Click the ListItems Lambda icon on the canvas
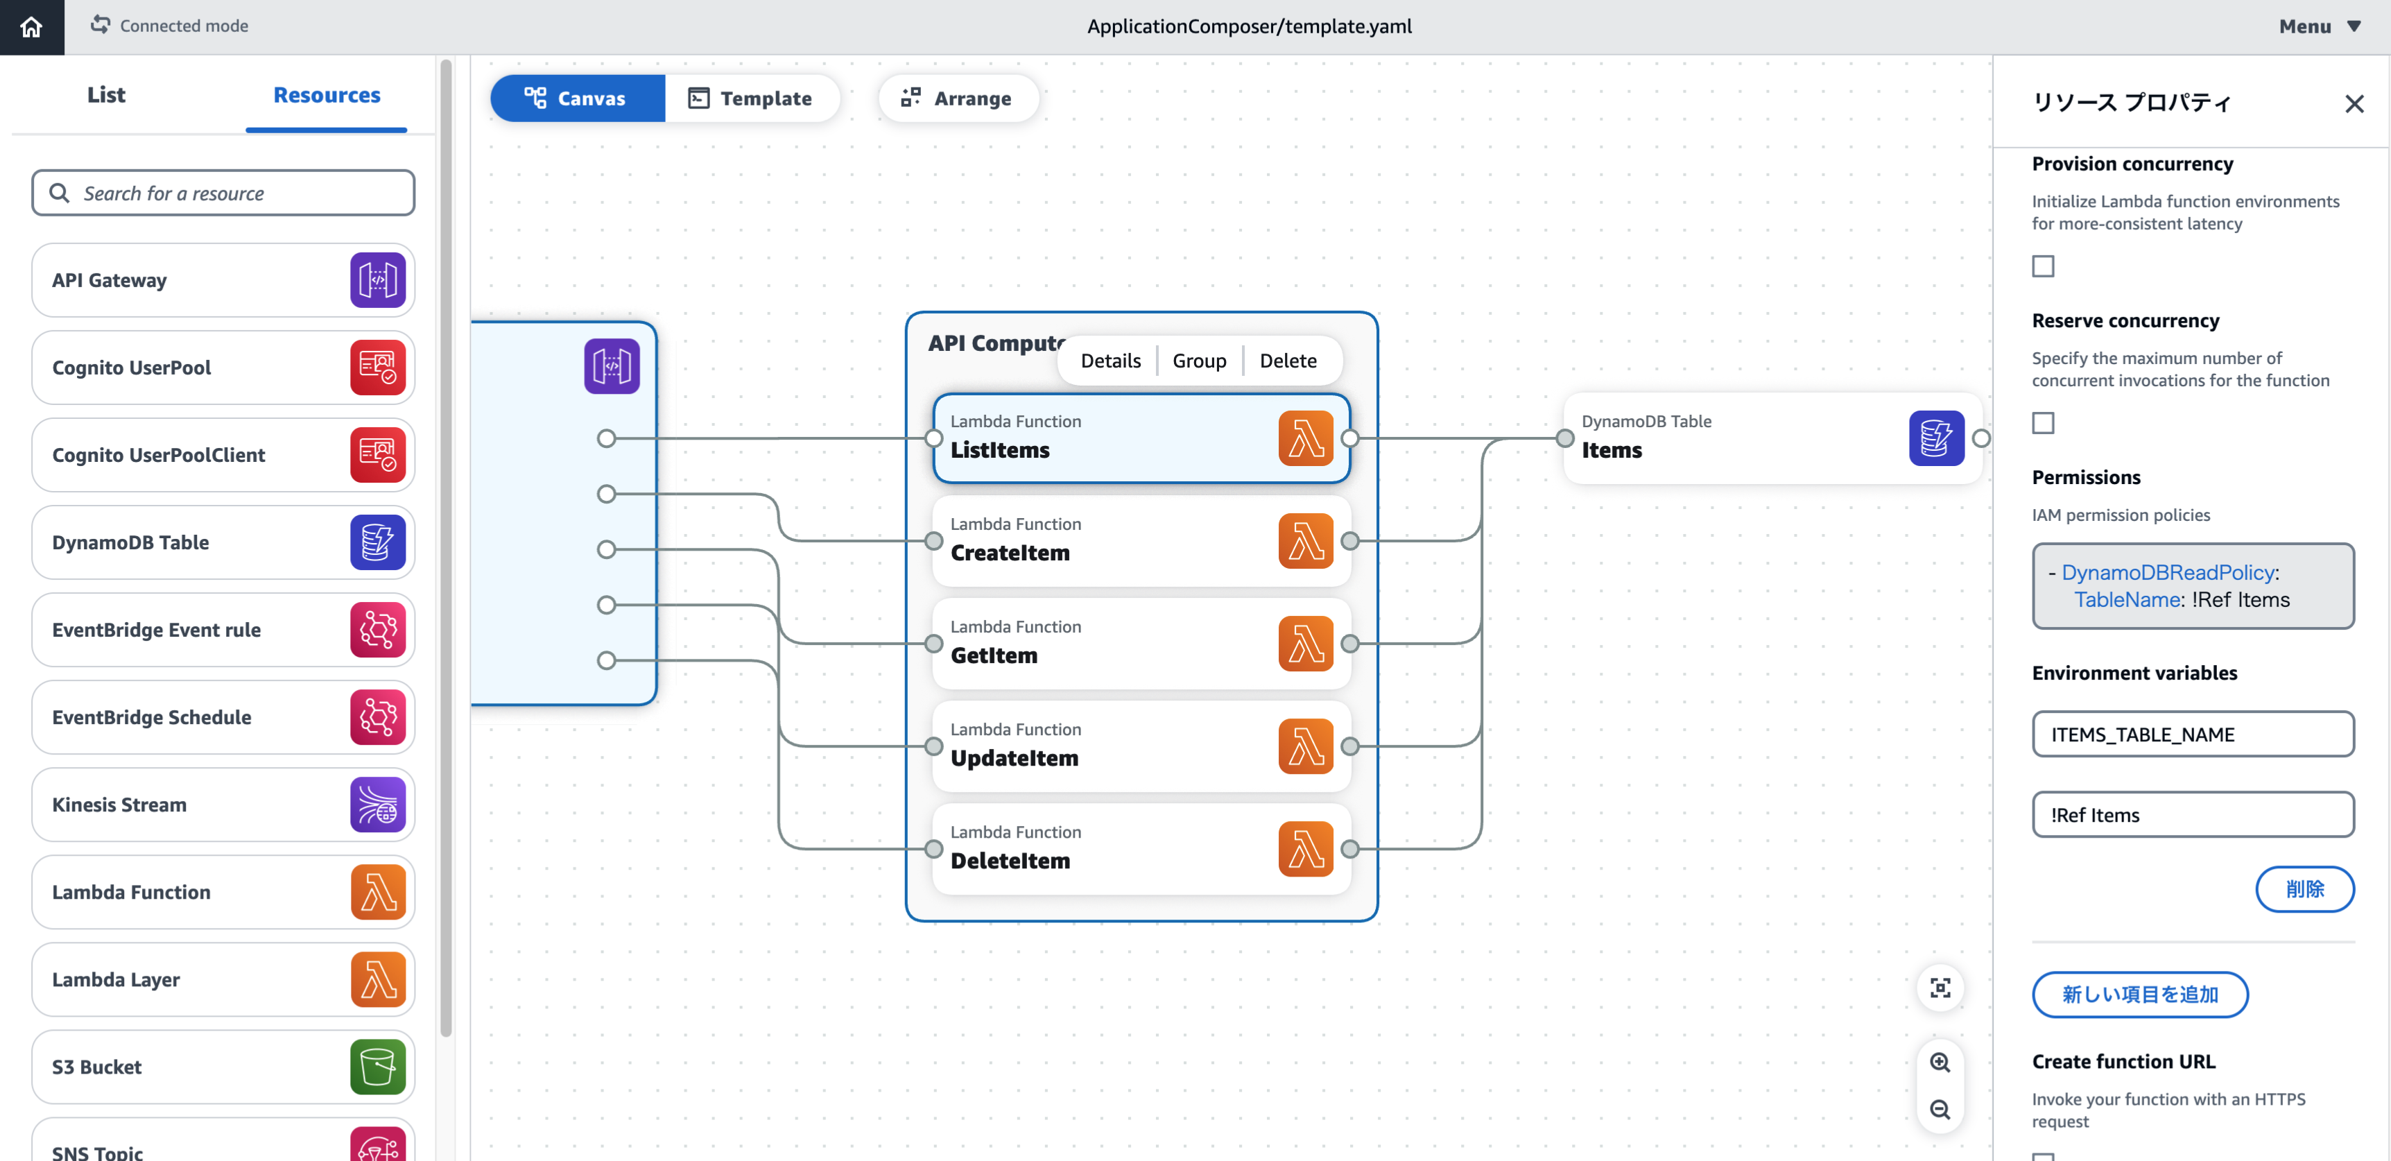This screenshot has width=2391, height=1161. coord(1306,438)
